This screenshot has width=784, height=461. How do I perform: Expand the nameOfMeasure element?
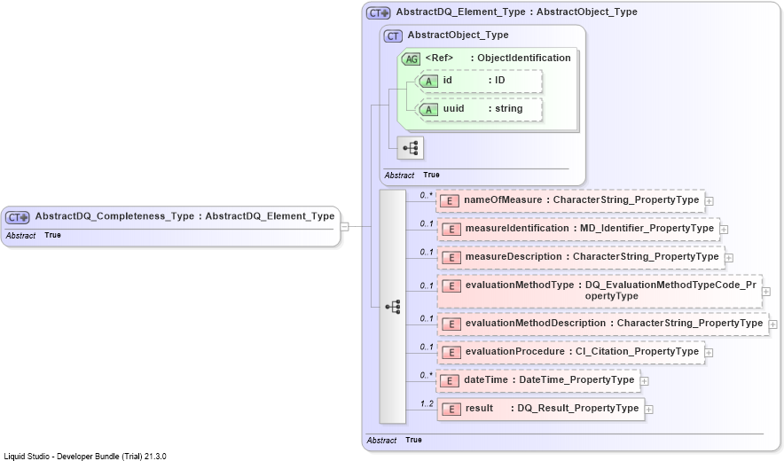pyautogui.click(x=709, y=201)
